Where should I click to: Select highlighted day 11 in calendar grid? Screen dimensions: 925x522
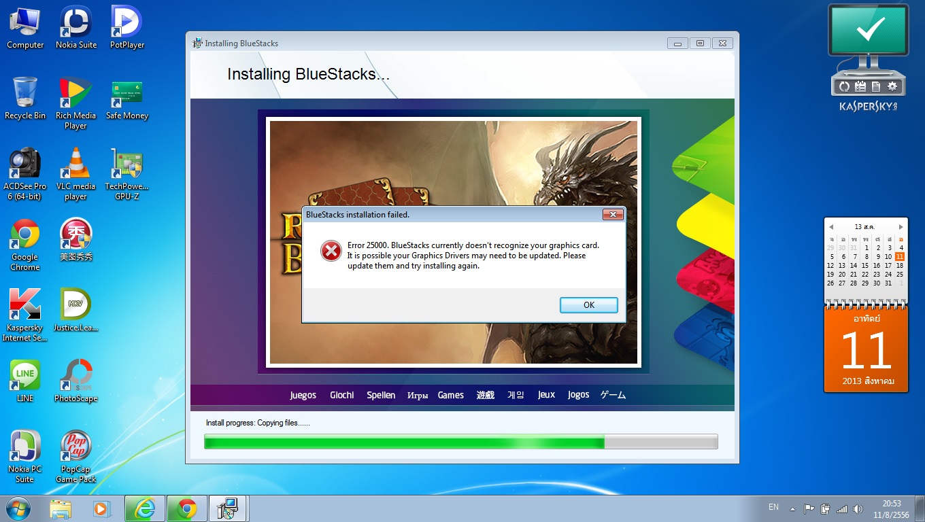(900, 257)
